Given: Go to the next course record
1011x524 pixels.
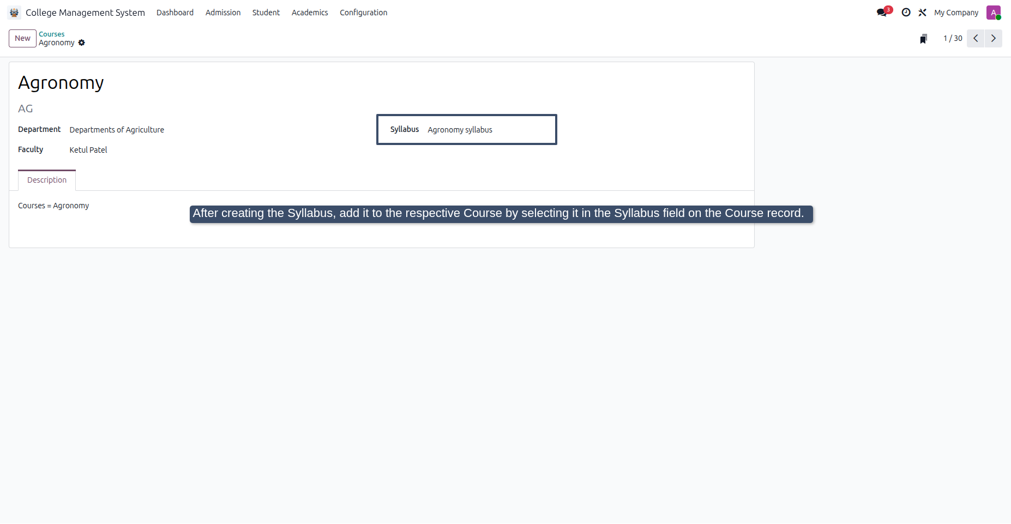Looking at the screenshot, I should [x=994, y=38].
